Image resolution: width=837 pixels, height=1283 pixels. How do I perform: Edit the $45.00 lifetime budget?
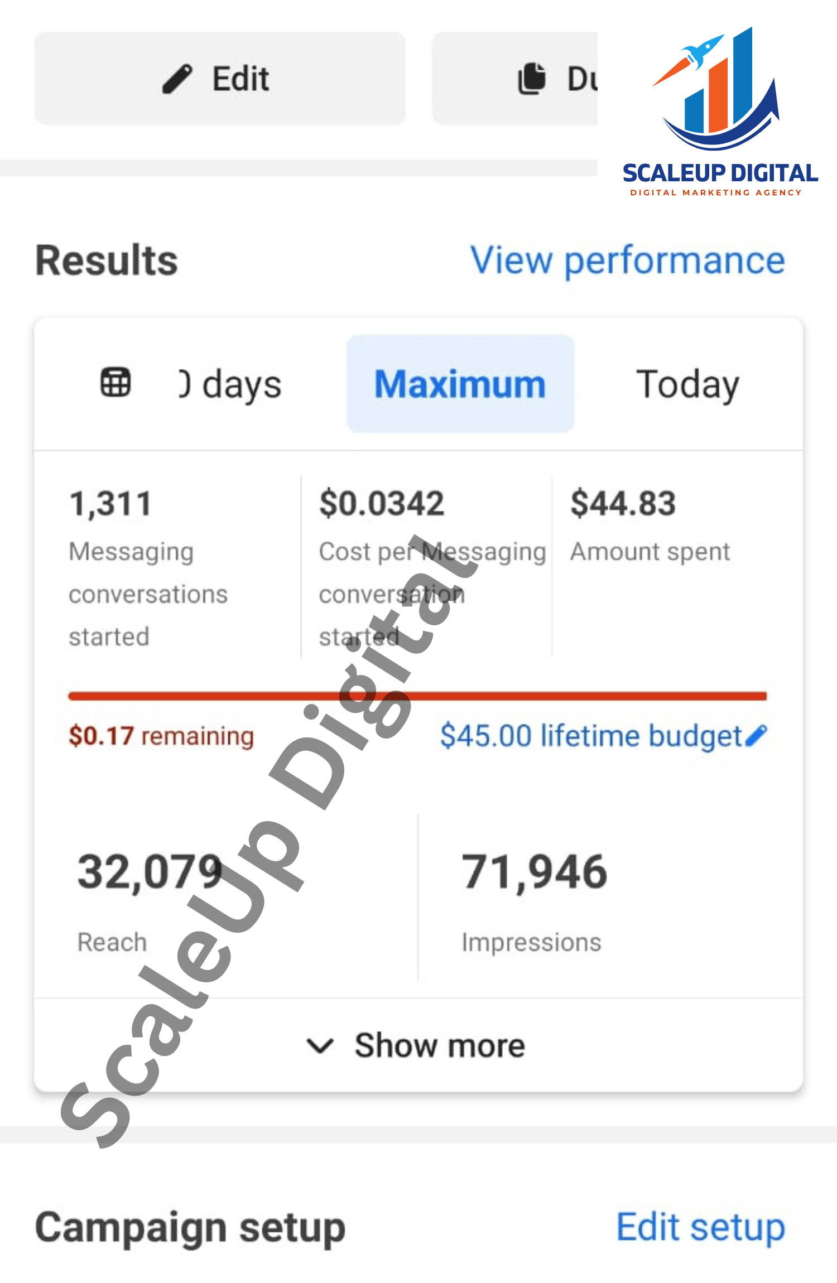tap(590, 736)
